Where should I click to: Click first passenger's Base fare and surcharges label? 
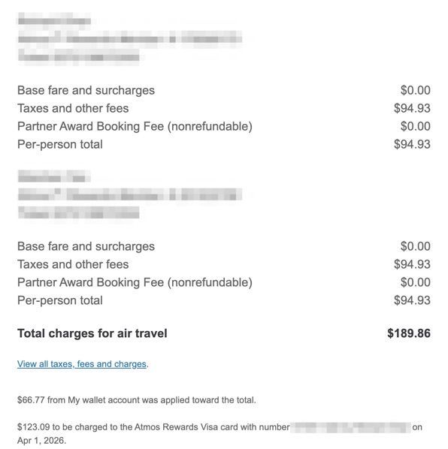[x=86, y=91]
